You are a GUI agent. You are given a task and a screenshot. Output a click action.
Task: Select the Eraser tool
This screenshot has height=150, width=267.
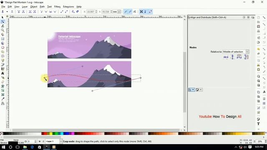[x=3, y=82]
